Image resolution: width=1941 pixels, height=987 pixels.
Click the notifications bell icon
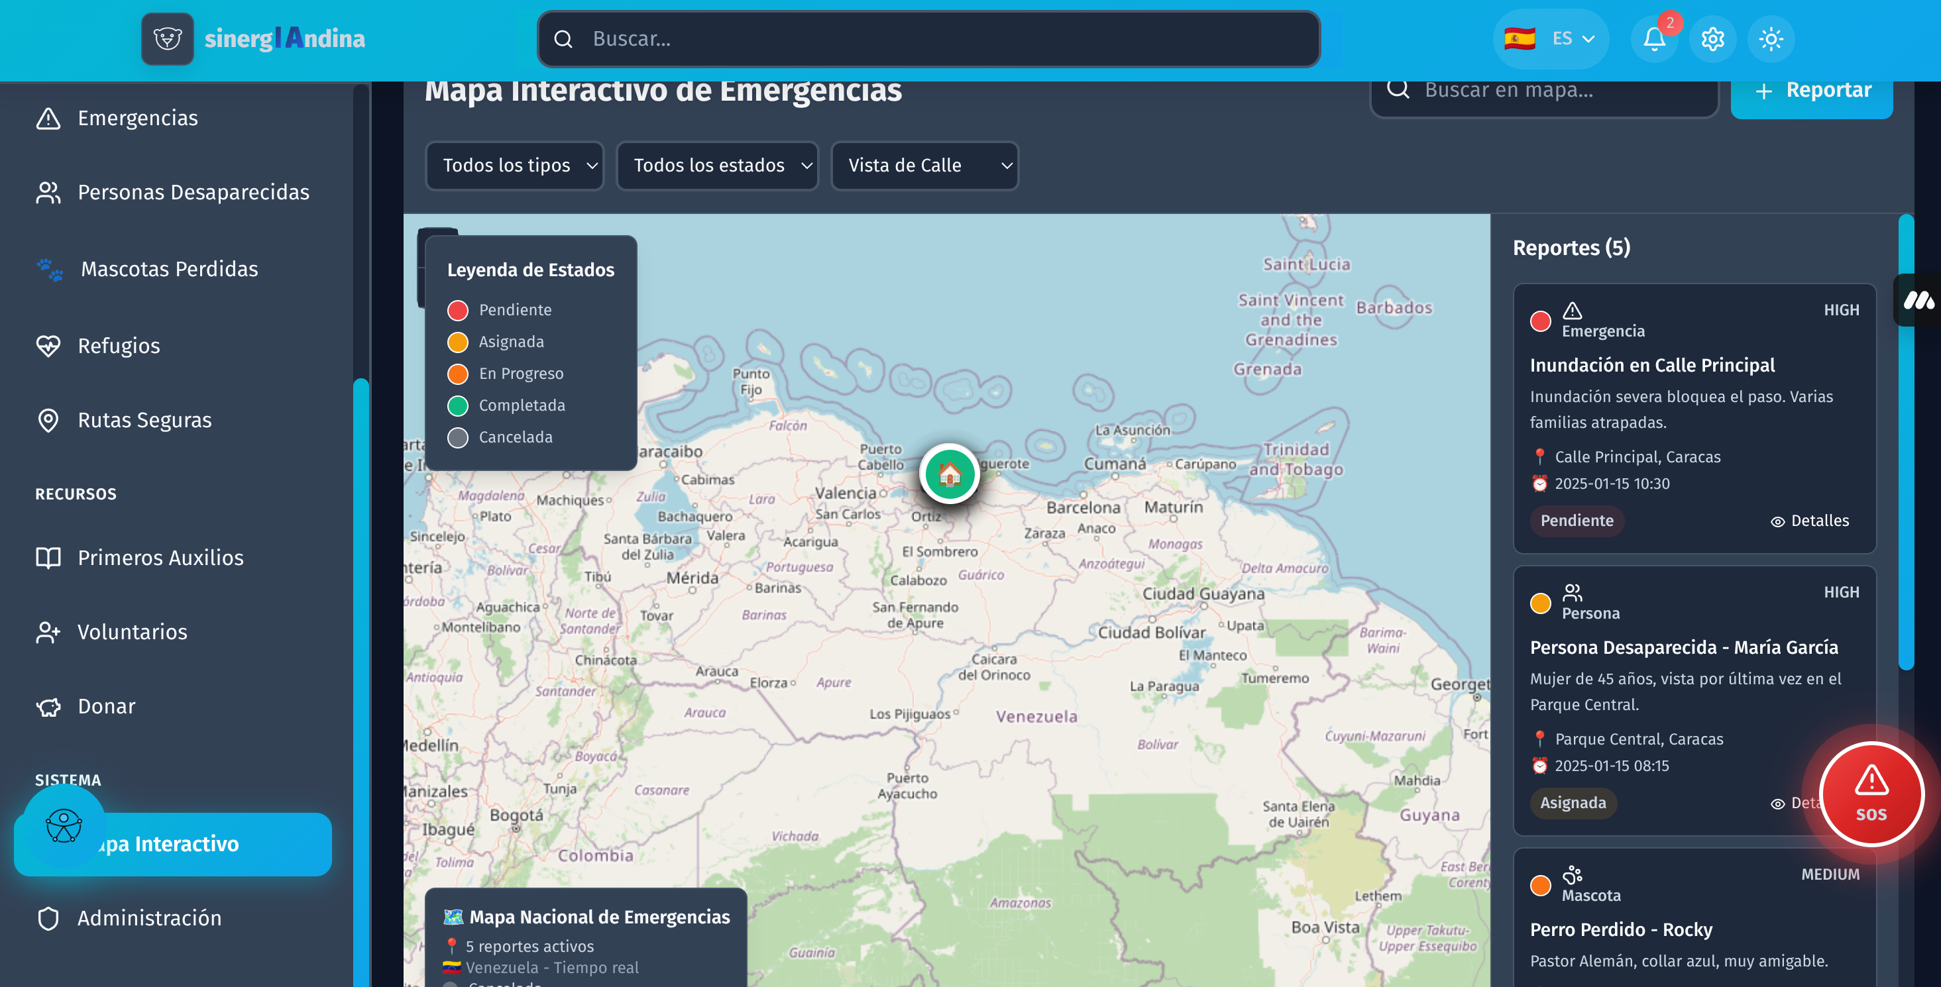click(1654, 39)
